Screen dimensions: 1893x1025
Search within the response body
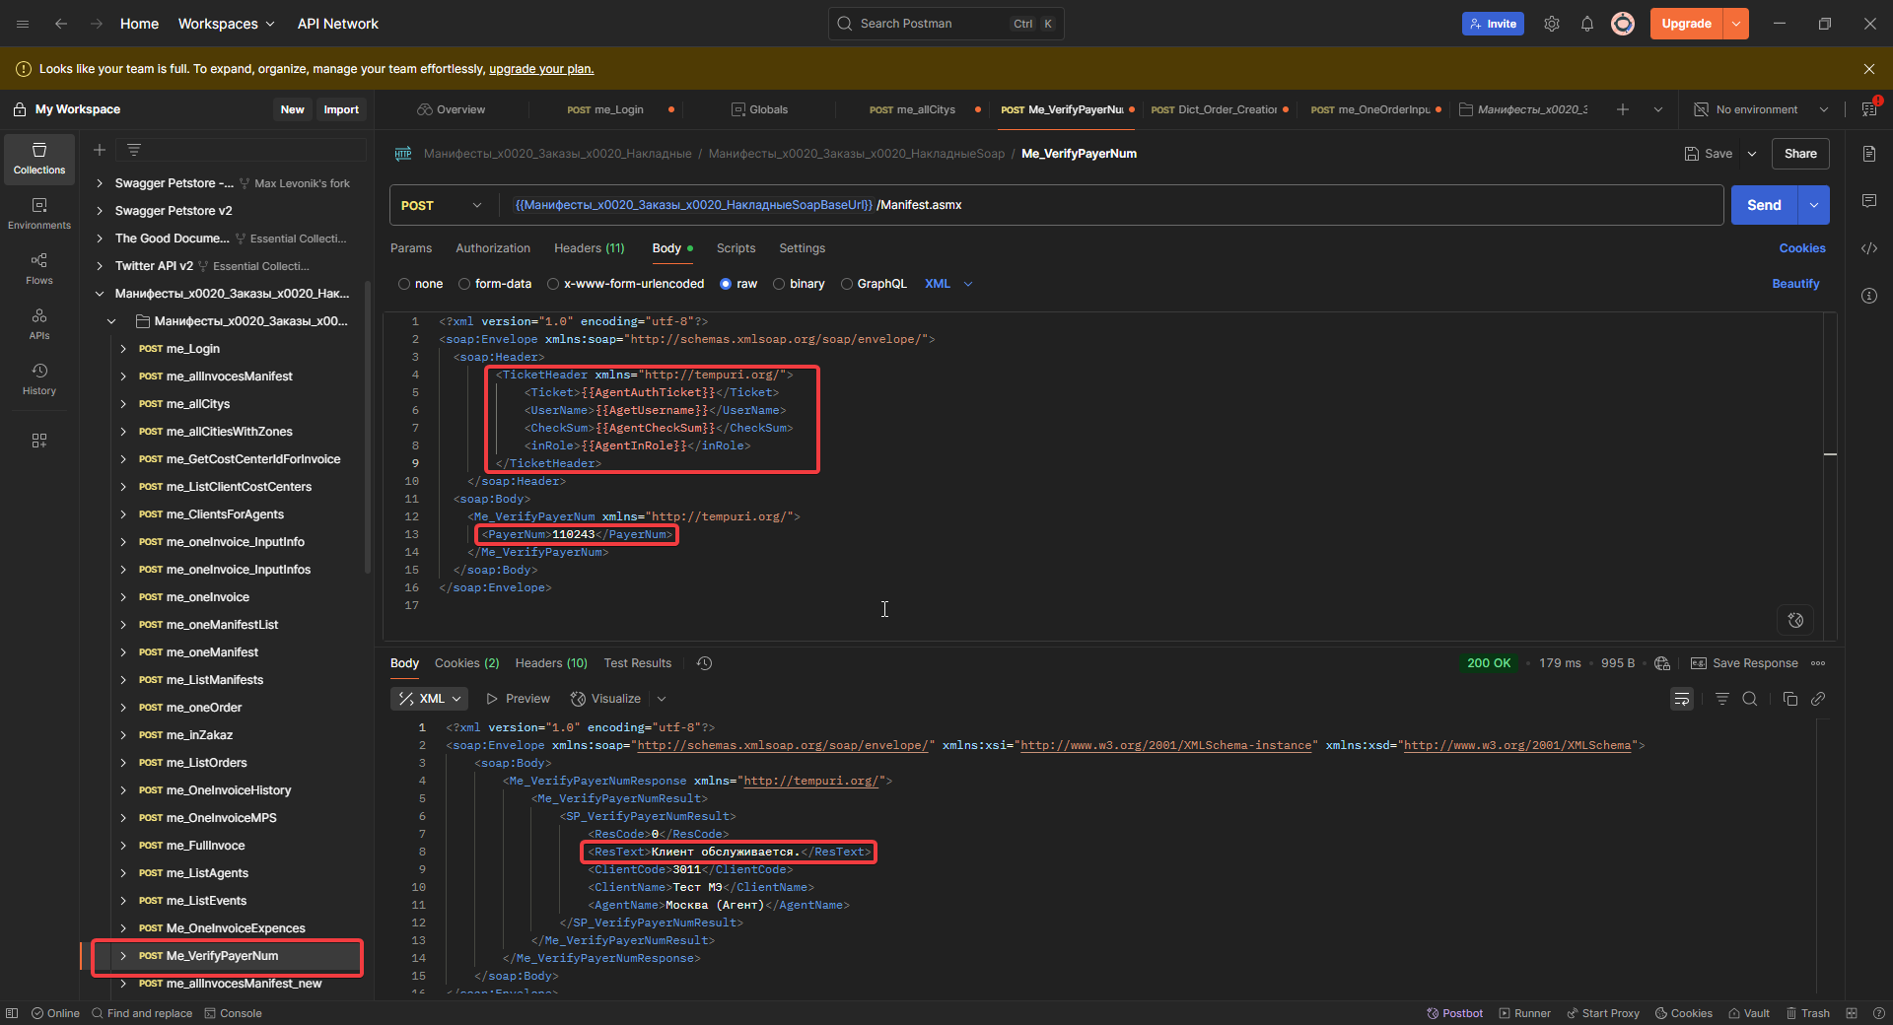(x=1750, y=699)
